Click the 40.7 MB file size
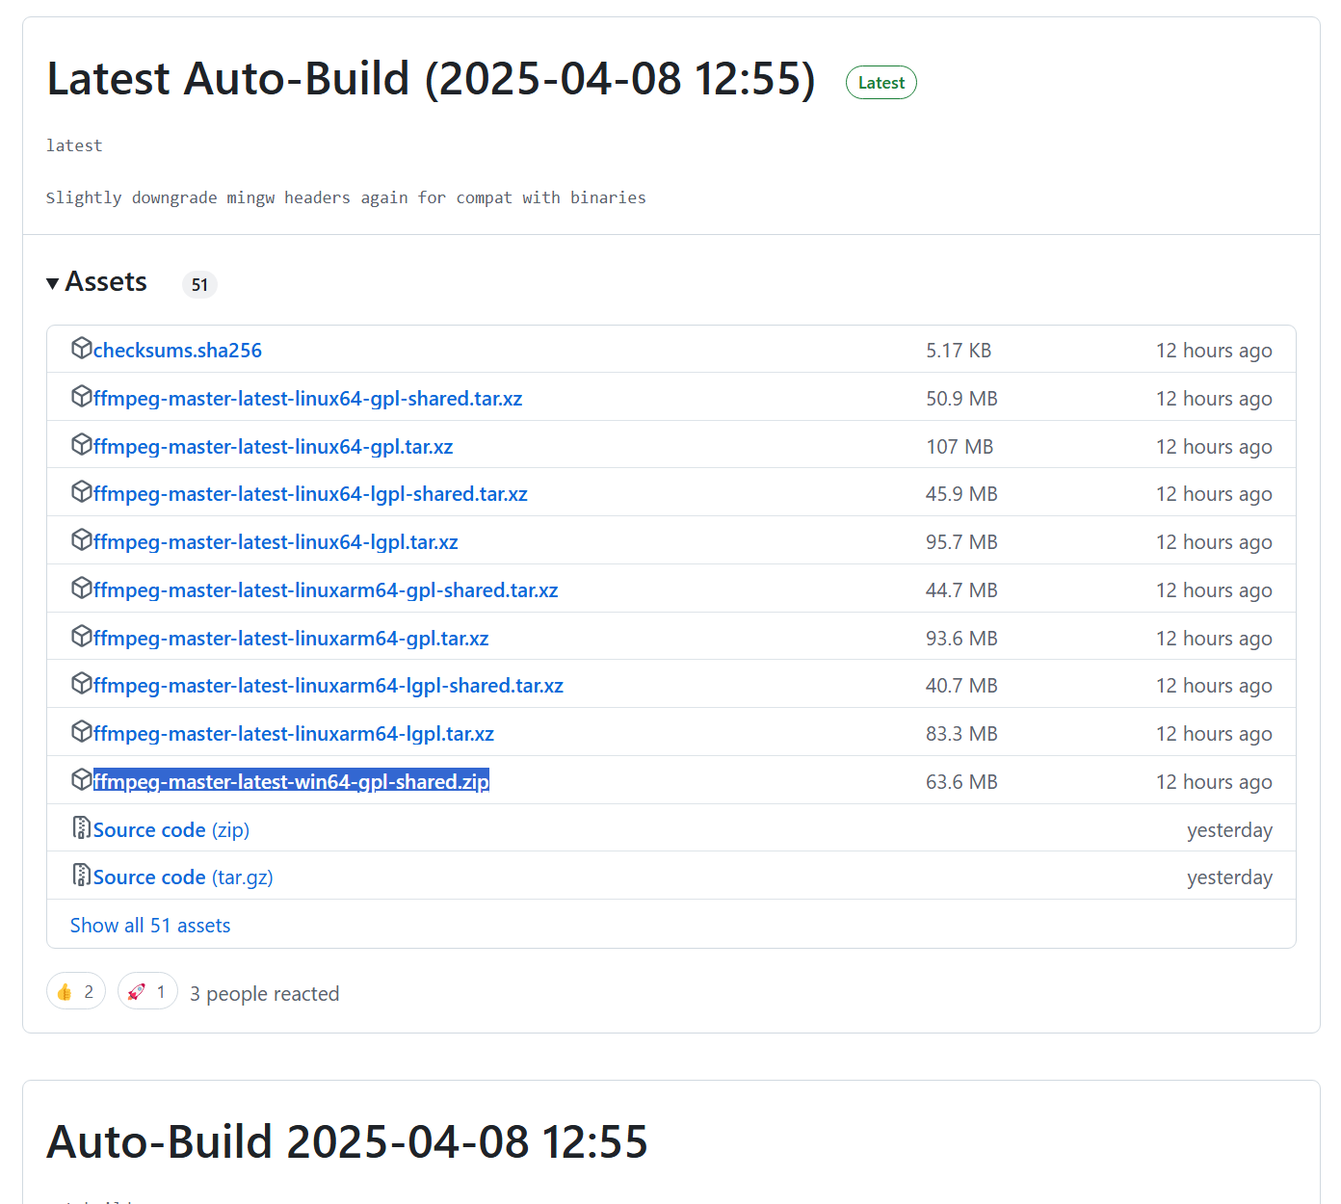Screen dimensions: 1341x1204 point(961,686)
